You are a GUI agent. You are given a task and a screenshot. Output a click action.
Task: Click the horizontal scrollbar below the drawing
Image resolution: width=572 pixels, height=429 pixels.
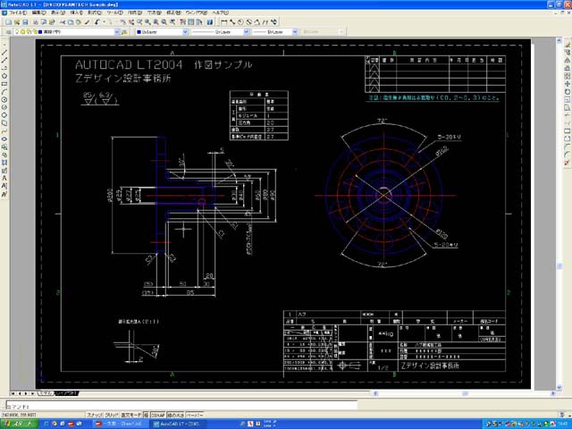point(465,393)
